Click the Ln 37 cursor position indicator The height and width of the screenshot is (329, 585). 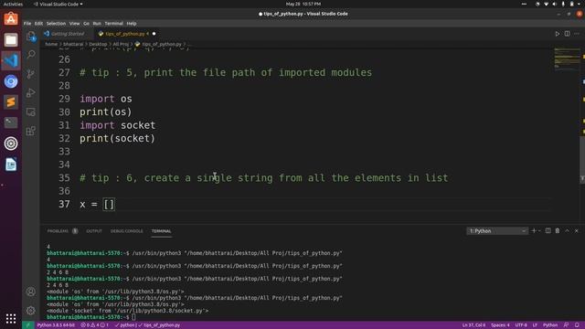pos(473,325)
